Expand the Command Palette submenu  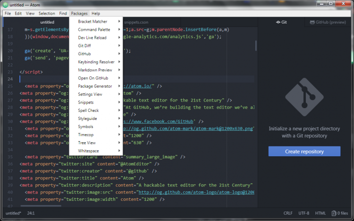(x=96, y=30)
